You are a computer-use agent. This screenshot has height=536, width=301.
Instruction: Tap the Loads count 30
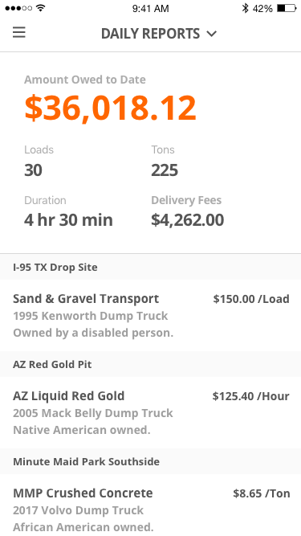click(x=33, y=170)
